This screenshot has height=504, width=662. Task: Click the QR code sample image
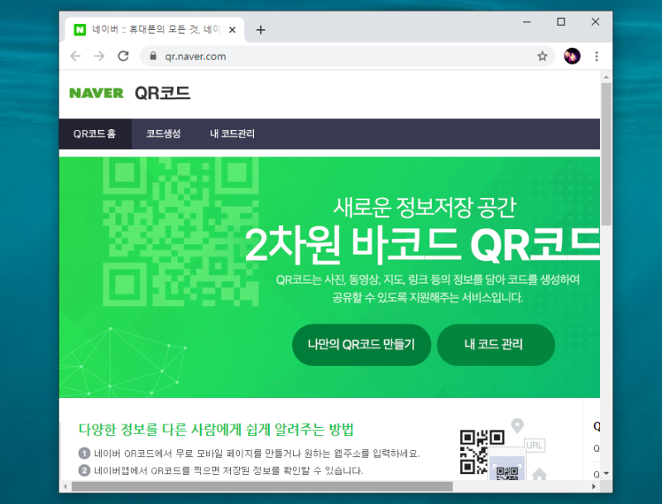(482, 452)
